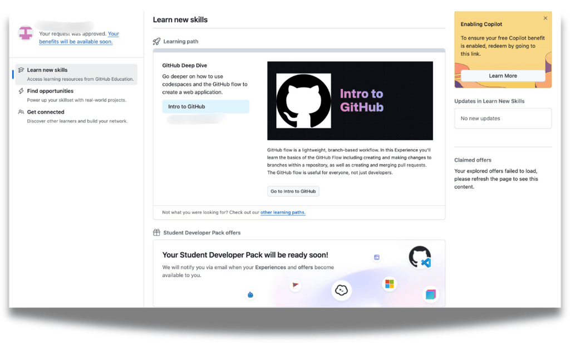
Task: Click the Microsoft logo icon
Action: click(x=389, y=284)
